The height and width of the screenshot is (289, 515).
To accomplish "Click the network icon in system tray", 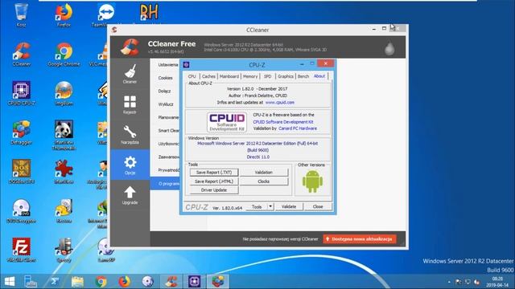I will pos(468,282).
